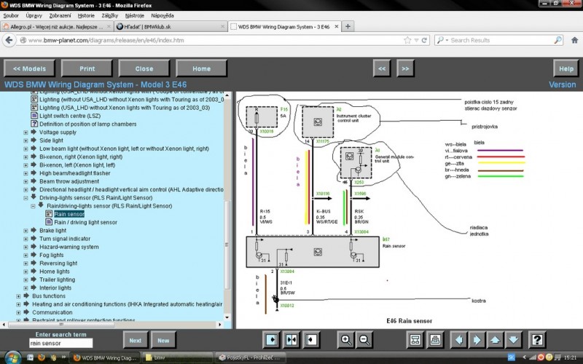Click the search term input field
Screen dimensions: 583x364
(x=61, y=343)
